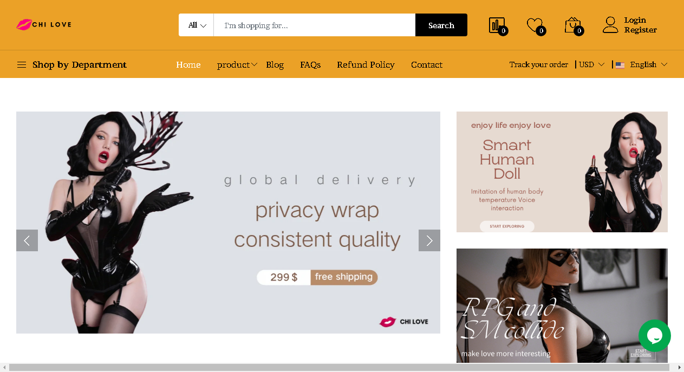Go to next slide with right arrow
The height and width of the screenshot is (372, 684).
[429, 240]
